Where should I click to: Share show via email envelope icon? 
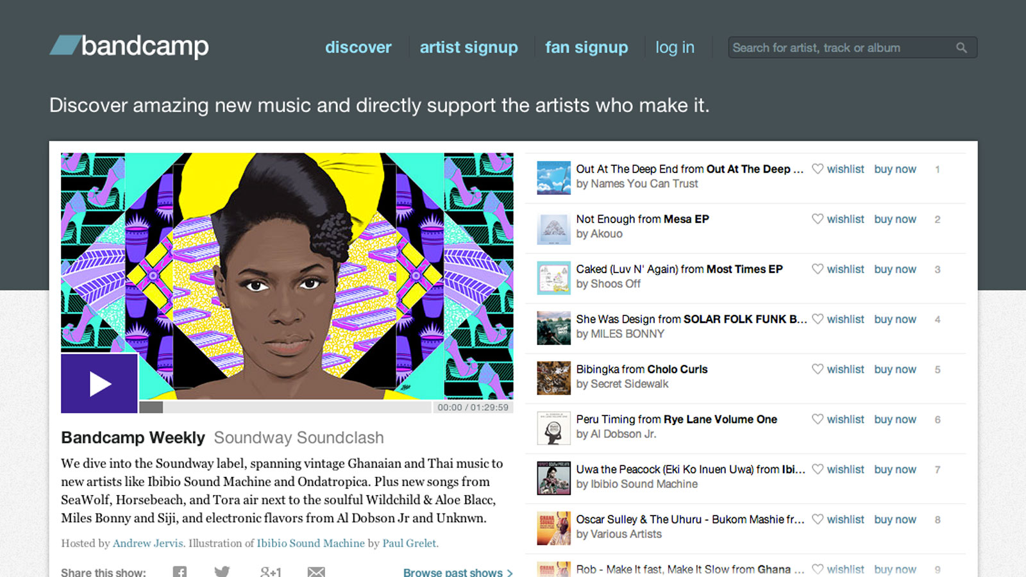[x=316, y=572]
